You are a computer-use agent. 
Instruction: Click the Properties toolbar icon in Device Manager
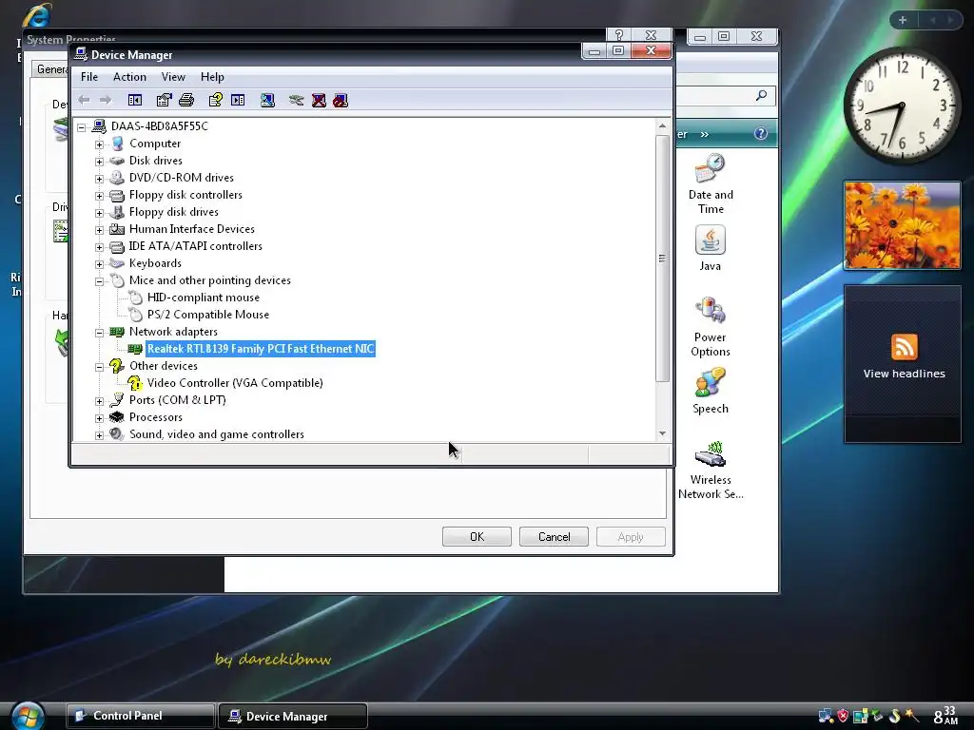164,100
